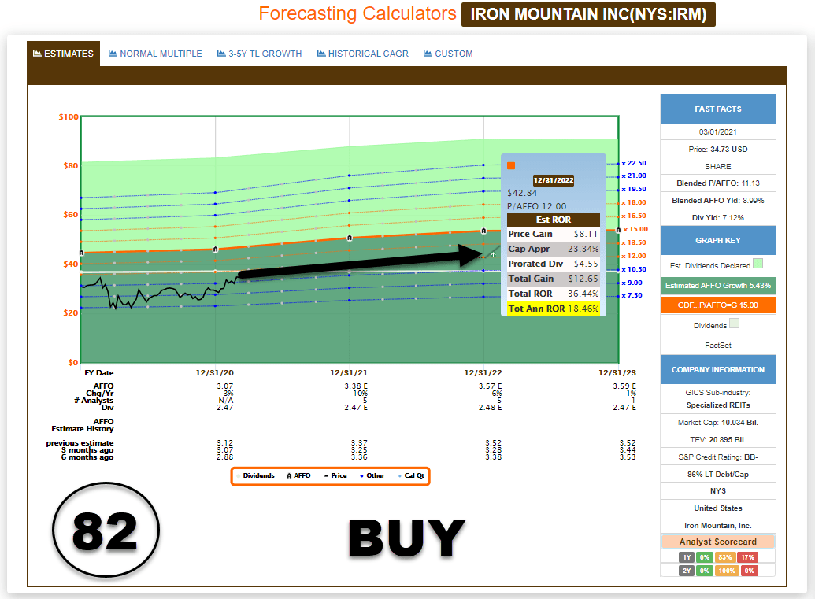Click Est. Dividends Declared color swatch

pos(758,264)
